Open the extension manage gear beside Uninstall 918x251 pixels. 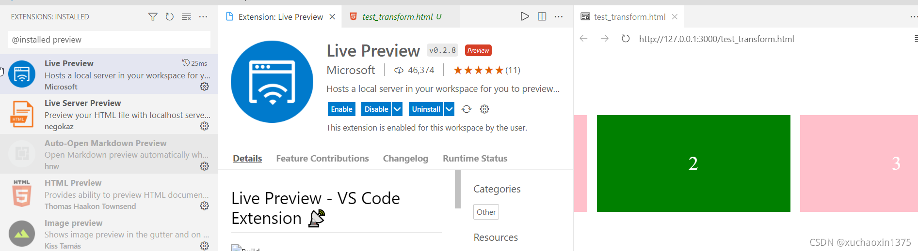(484, 109)
